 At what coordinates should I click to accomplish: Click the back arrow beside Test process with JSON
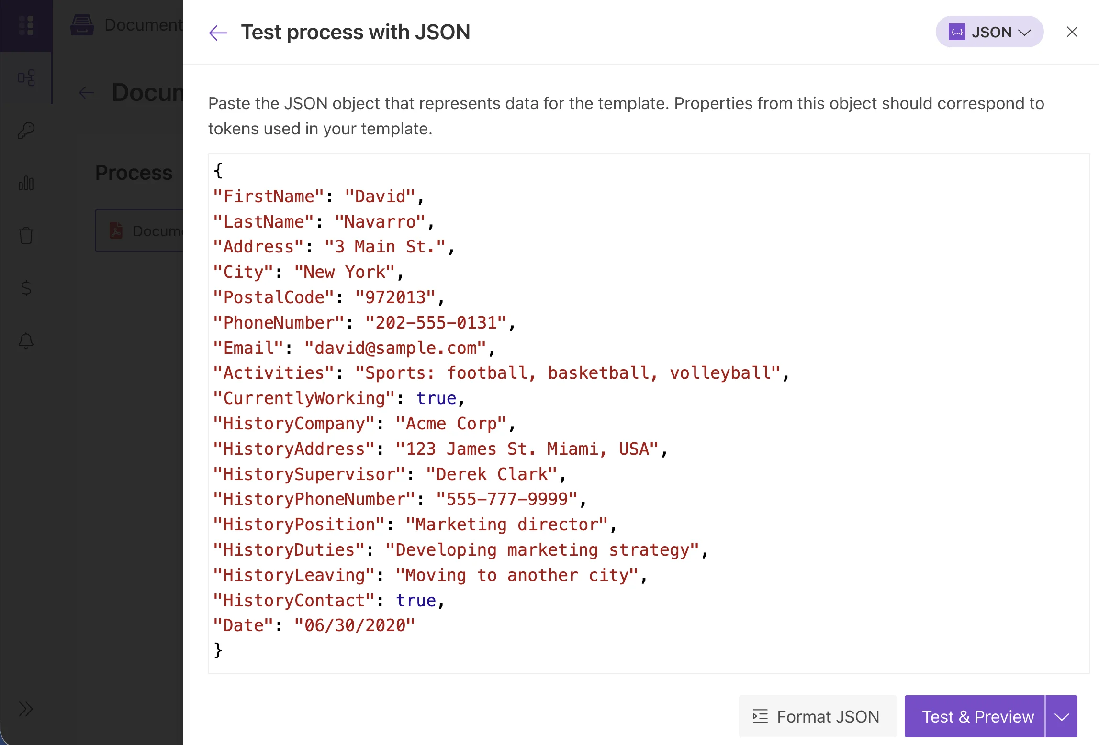218,33
